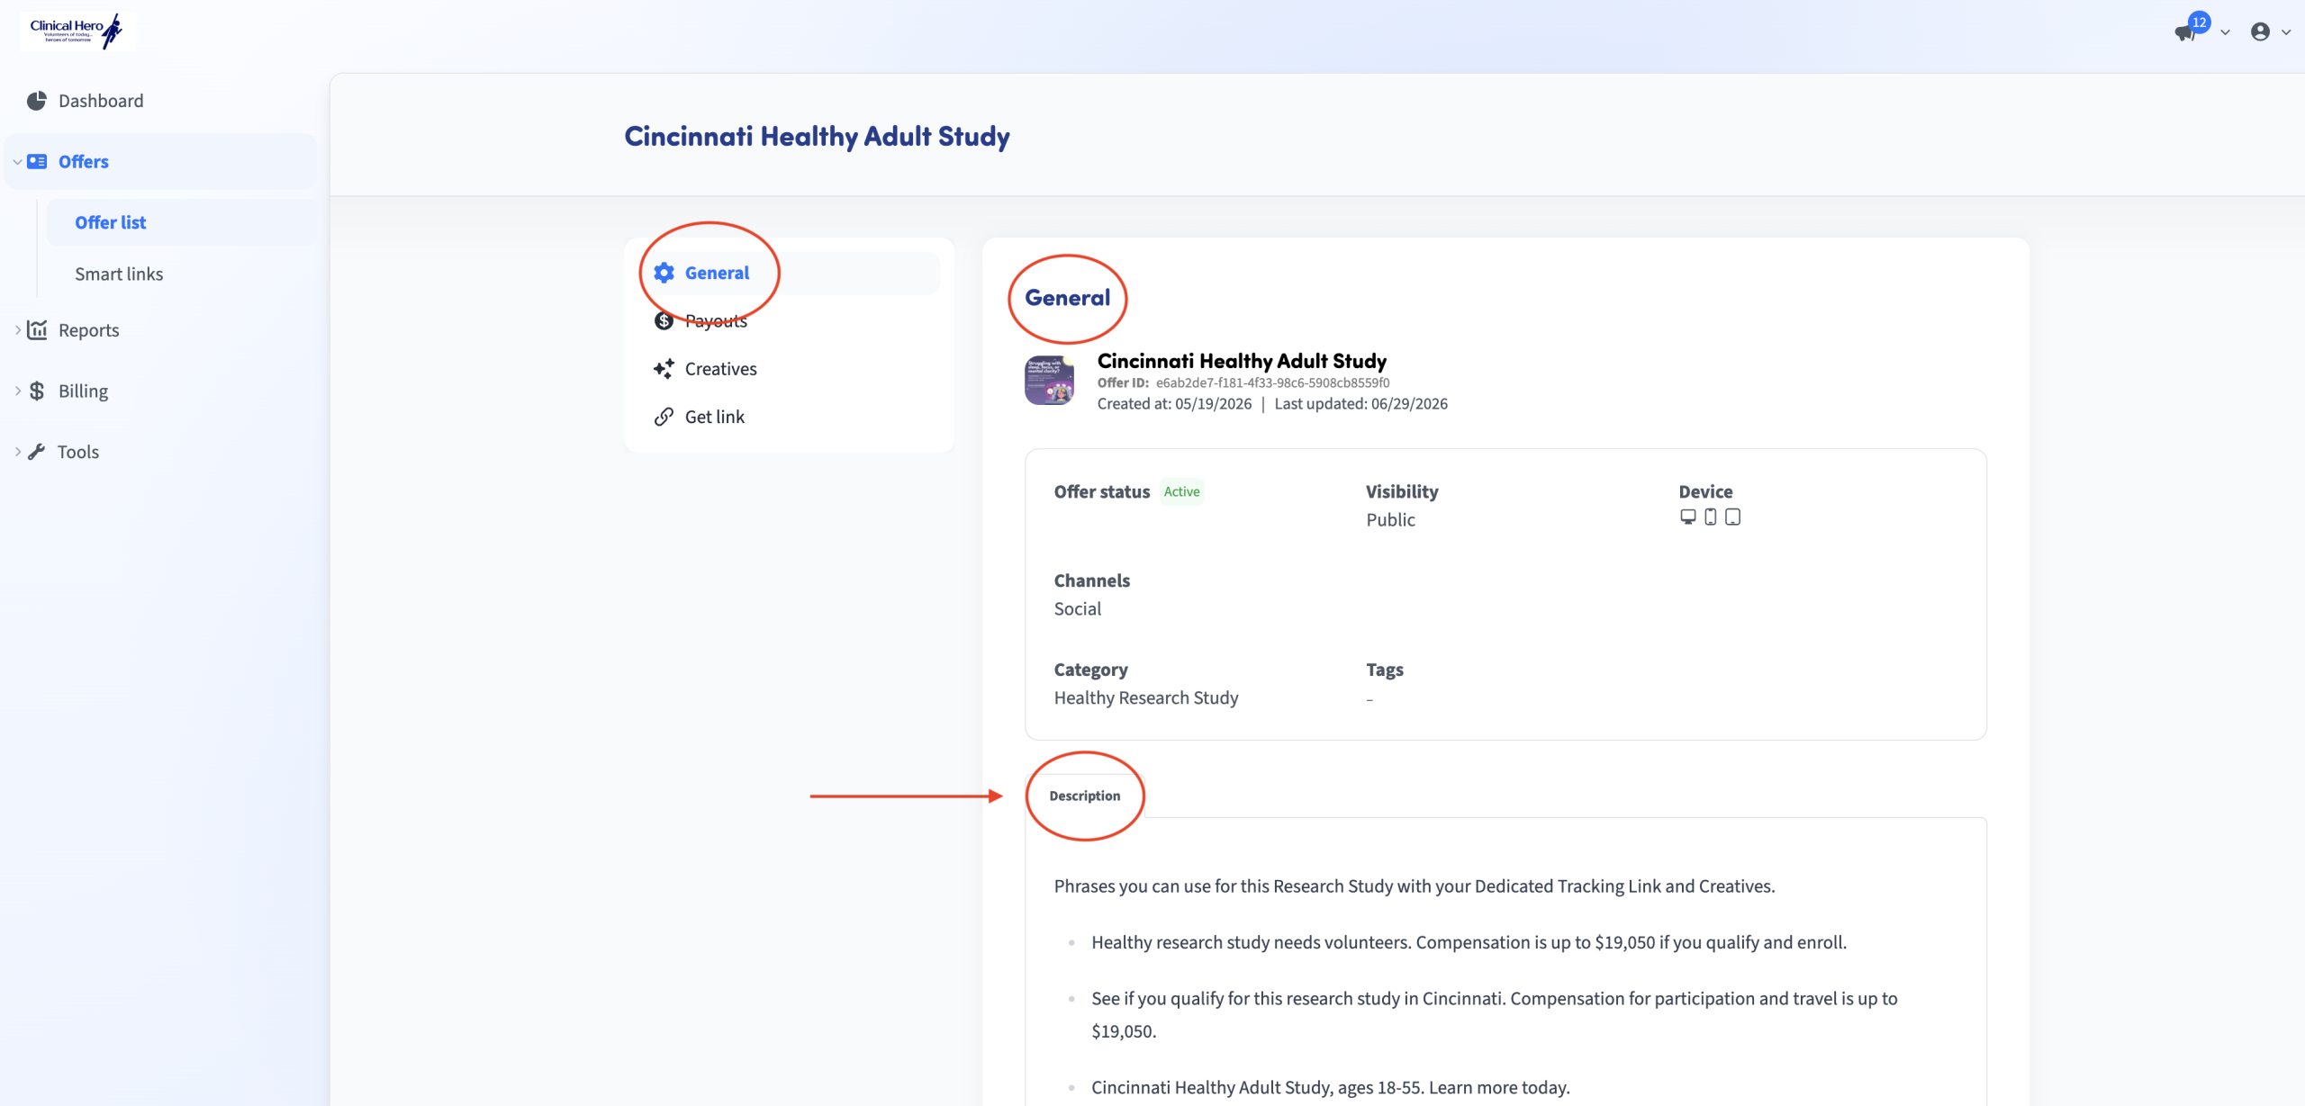This screenshot has height=1106, width=2305.
Task: Click the Offer status label
Action: (x=1102, y=491)
